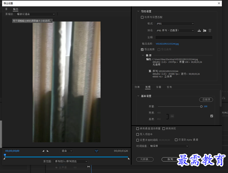Click the import preset icon
Screen dimensions: 228x173
pyautogui.click(x=205, y=30)
